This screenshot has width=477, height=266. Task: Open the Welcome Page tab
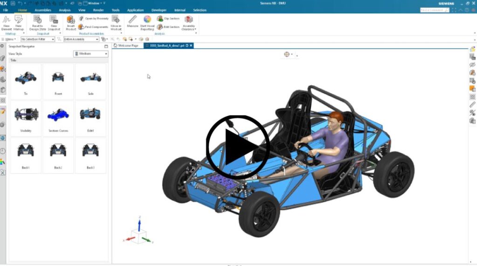pyautogui.click(x=126, y=46)
